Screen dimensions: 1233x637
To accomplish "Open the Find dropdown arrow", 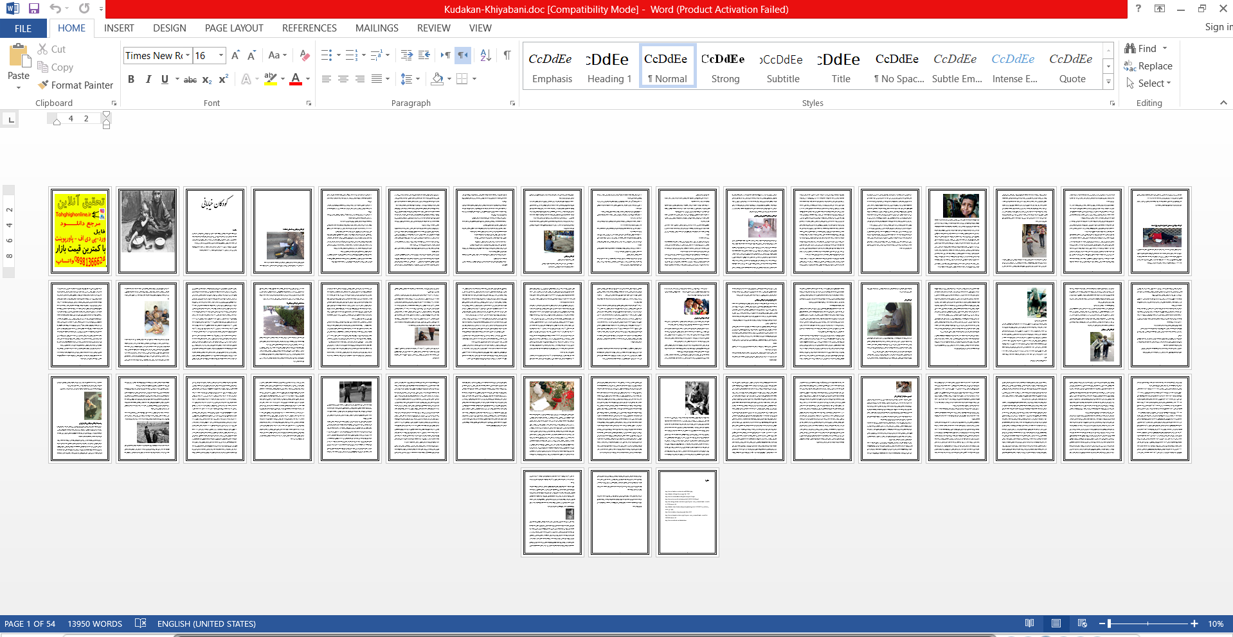I will [x=1165, y=48].
